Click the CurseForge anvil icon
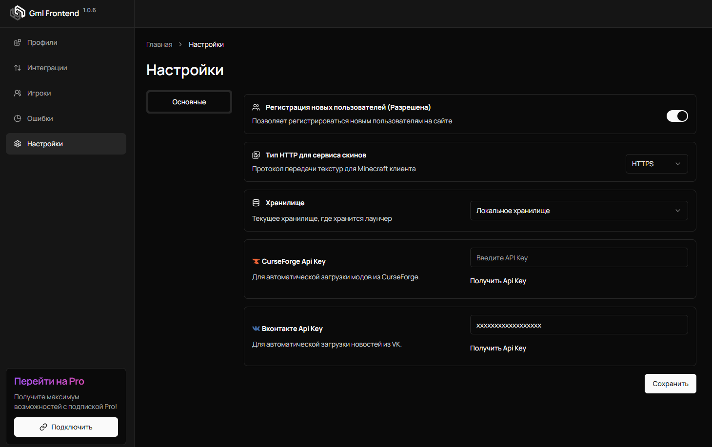 click(256, 261)
